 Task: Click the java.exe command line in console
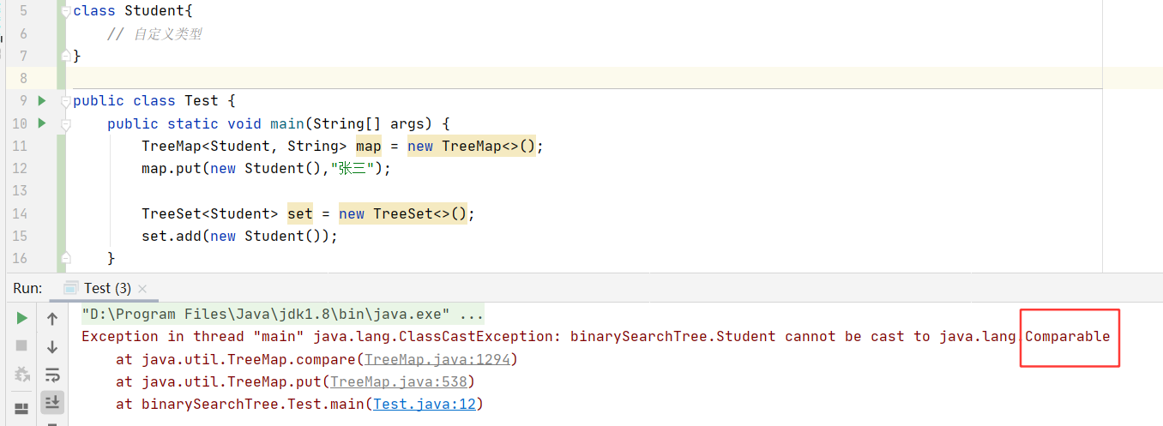283,314
